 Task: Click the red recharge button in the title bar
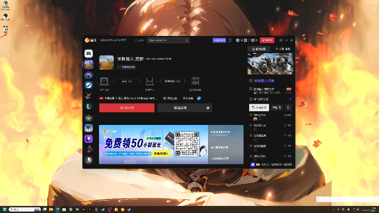point(267,40)
